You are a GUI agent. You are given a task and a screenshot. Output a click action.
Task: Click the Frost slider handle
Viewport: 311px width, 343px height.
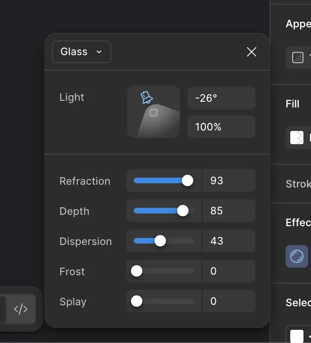137,271
